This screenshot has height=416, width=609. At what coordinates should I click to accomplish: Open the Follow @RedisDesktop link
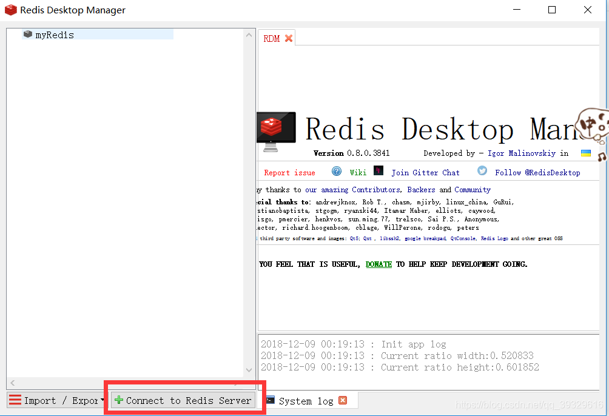click(x=537, y=172)
